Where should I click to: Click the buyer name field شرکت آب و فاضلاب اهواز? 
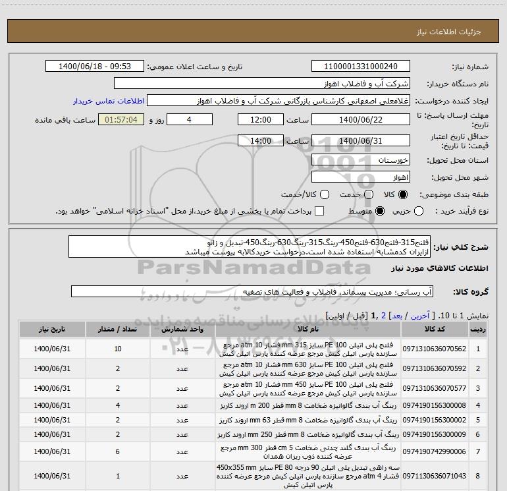pyautogui.click(x=262, y=84)
